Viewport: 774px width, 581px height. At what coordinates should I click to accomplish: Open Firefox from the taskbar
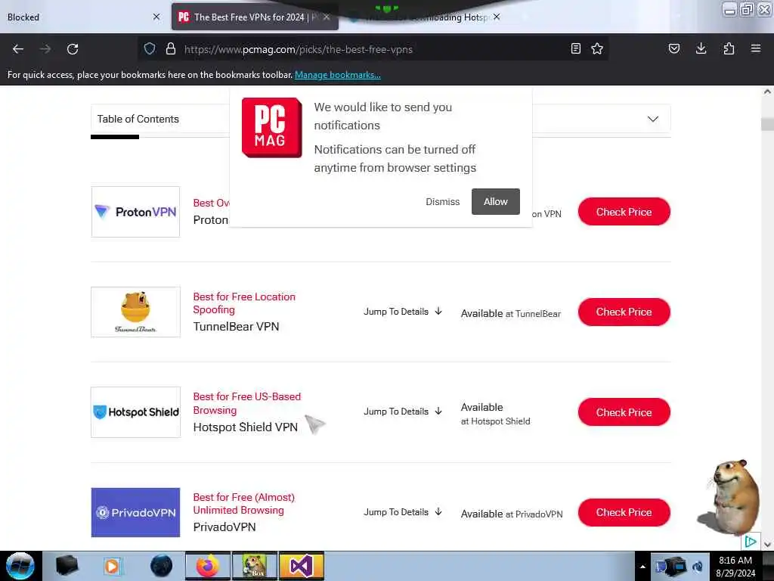pos(208,566)
